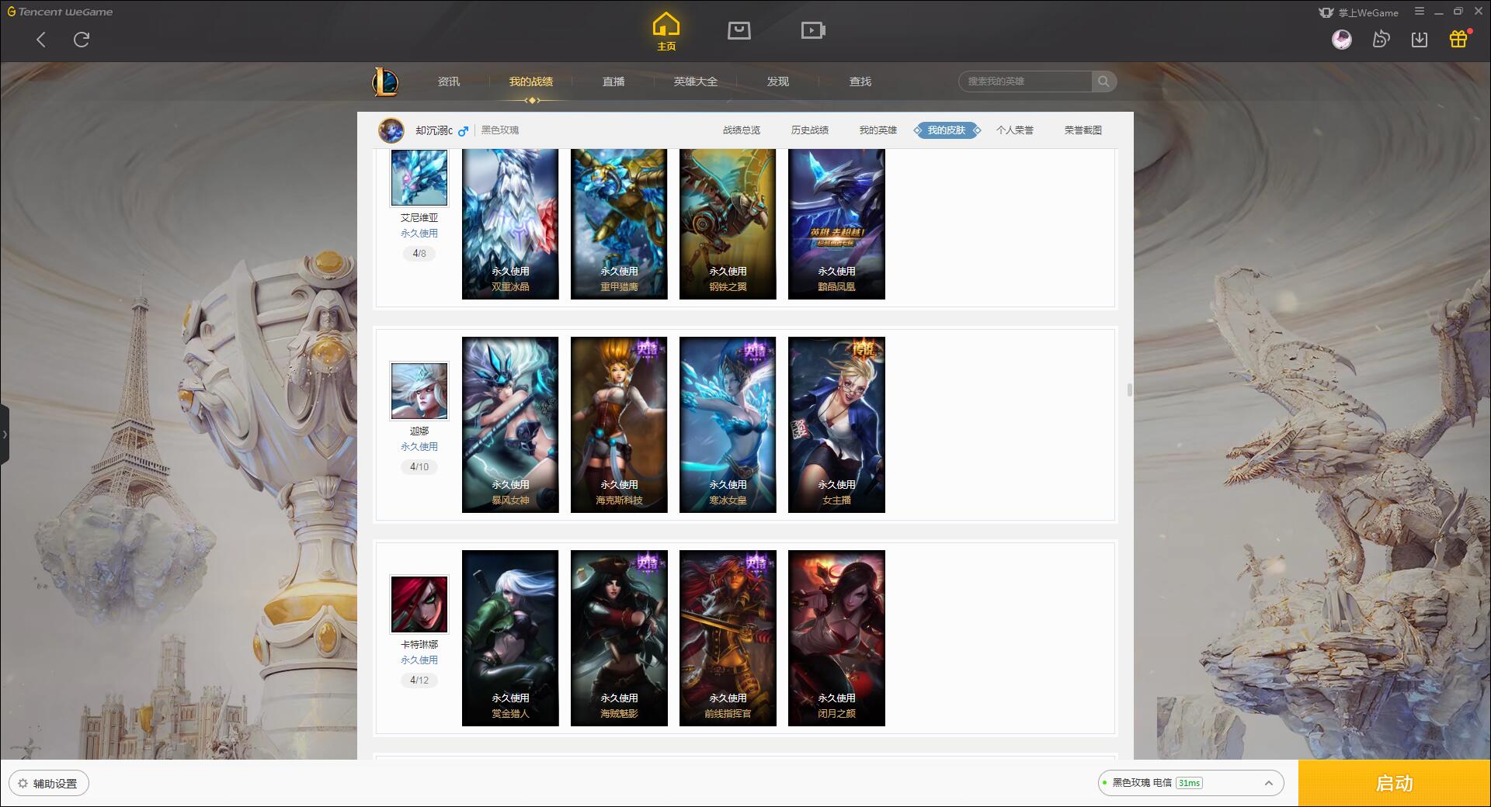Viewport: 1491px width, 807px height.
Task: Open the 钢铁之翼 skin card
Action: [728, 223]
